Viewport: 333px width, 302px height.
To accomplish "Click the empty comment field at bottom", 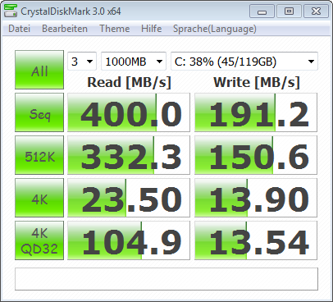I will click(166, 279).
